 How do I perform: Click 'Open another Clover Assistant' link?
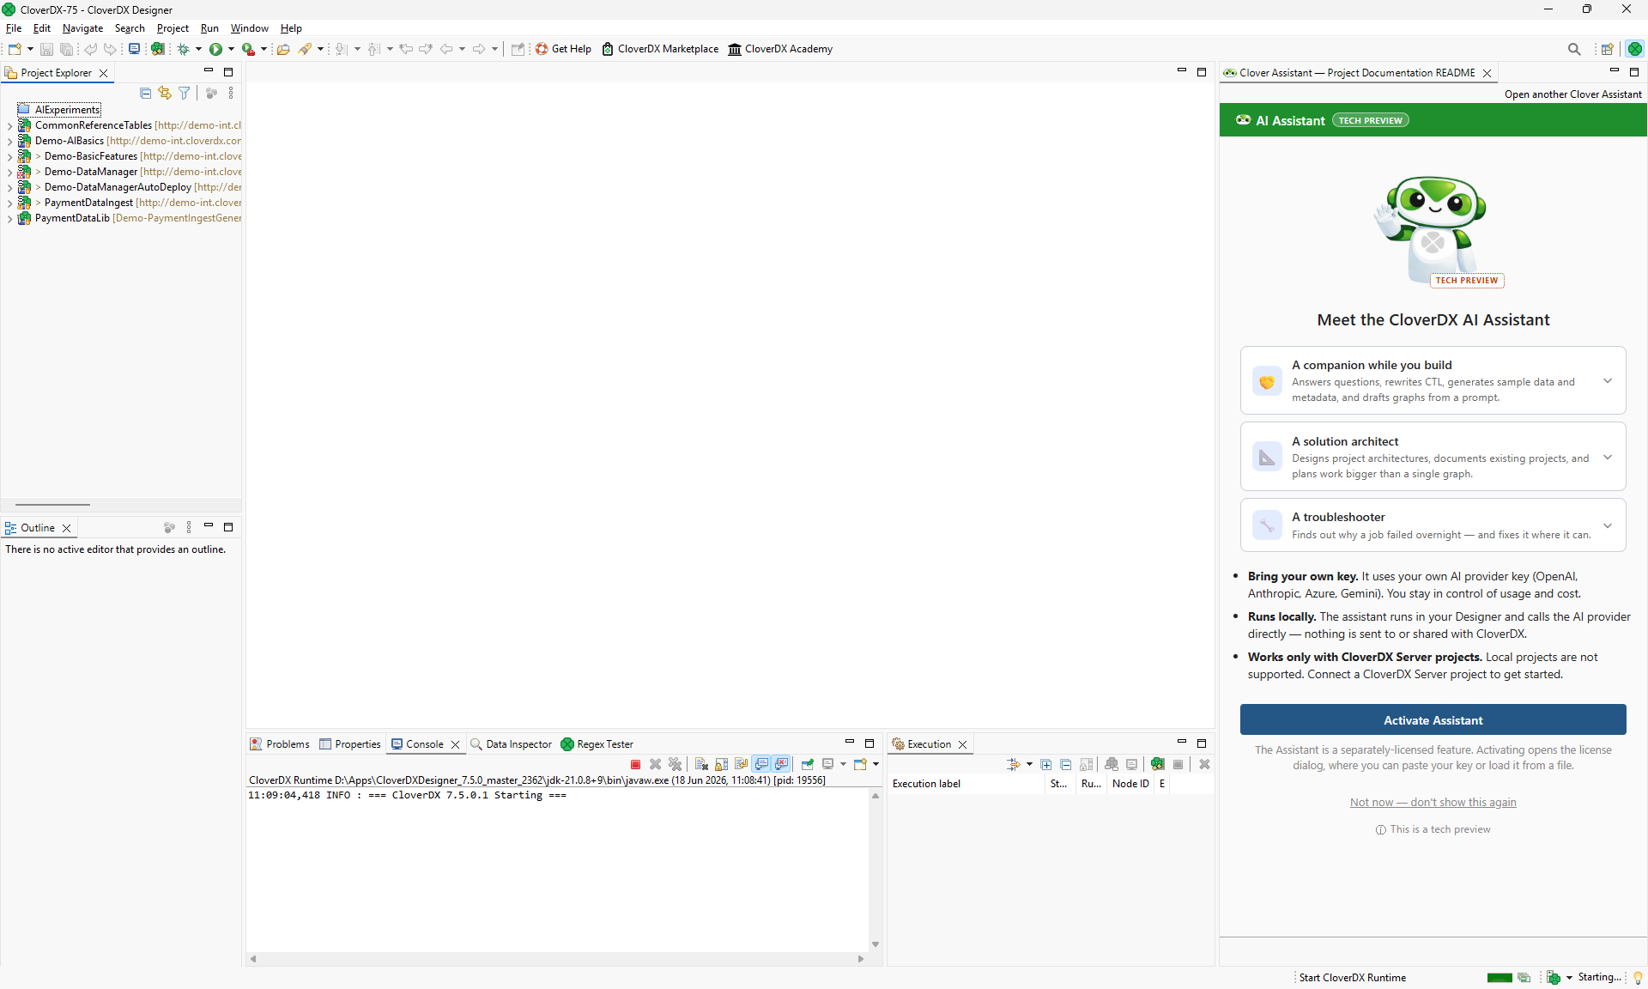[1572, 94]
